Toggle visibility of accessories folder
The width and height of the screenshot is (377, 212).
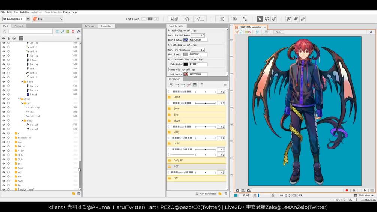click(3, 138)
